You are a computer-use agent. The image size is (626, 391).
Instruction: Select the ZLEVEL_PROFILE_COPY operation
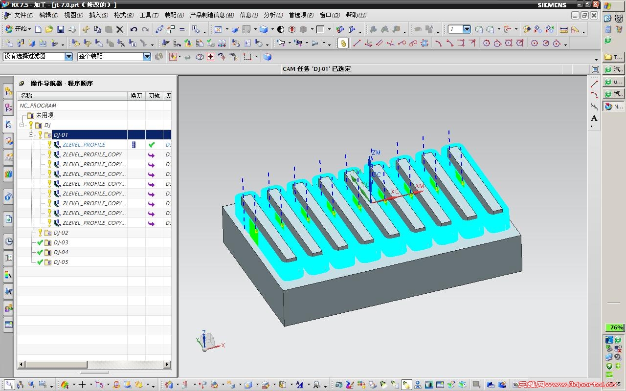click(x=92, y=154)
